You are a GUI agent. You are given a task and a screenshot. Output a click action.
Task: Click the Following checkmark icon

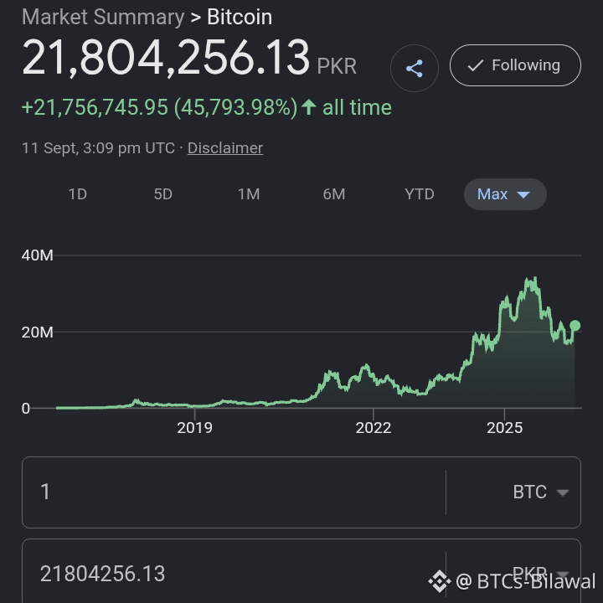click(476, 66)
